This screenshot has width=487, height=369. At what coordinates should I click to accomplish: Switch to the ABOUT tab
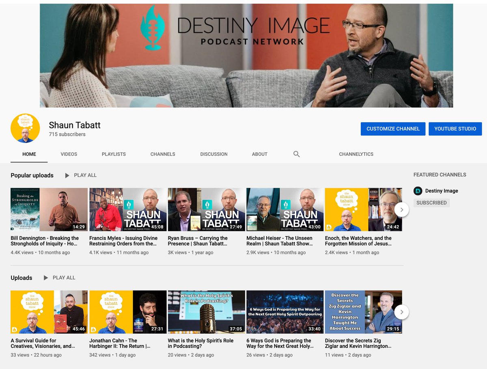[260, 154]
